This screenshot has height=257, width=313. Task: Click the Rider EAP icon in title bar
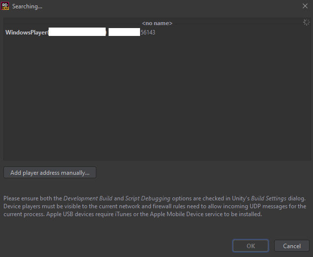5,6
